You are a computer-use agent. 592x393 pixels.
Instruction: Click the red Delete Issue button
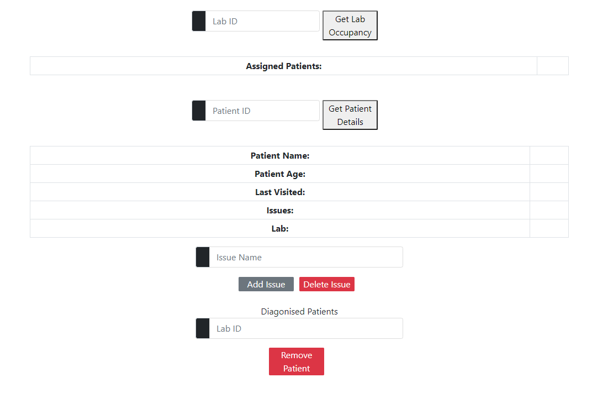[x=326, y=284]
